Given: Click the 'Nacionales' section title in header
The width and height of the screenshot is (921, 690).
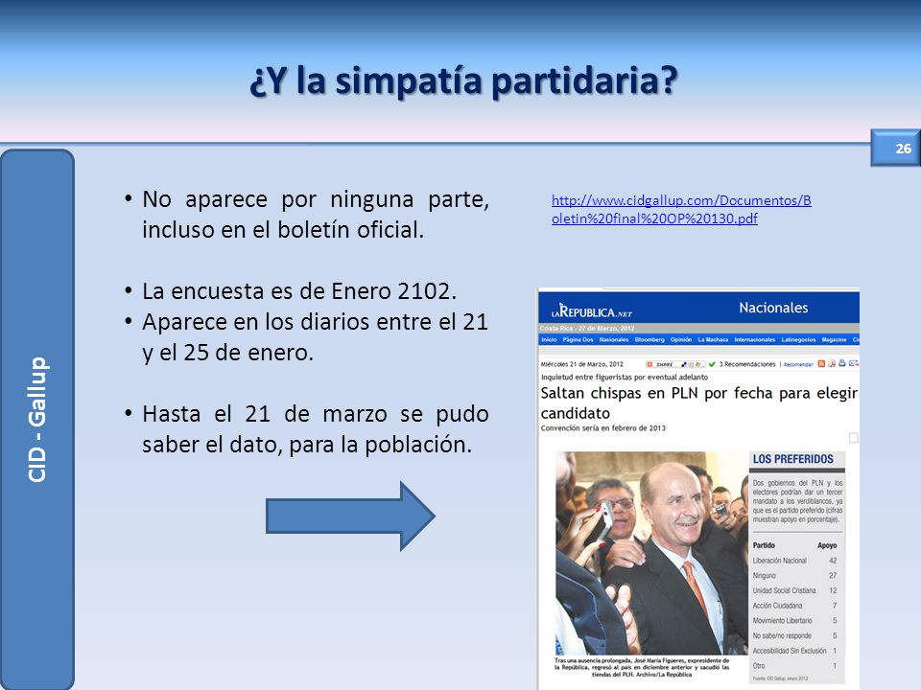Looking at the screenshot, I should pos(773,308).
